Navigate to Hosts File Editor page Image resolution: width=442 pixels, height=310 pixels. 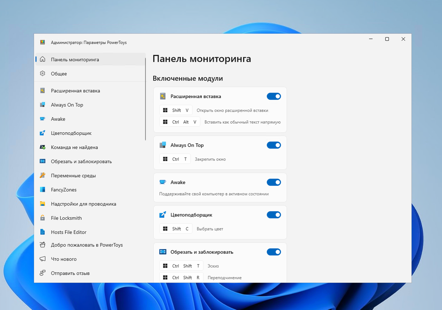(90, 232)
